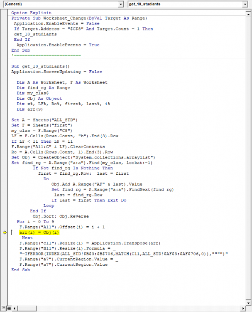Click the Obj.Sort: Obj.Reverse line
Viewport: 252px width, 312px height.
click(55, 216)
